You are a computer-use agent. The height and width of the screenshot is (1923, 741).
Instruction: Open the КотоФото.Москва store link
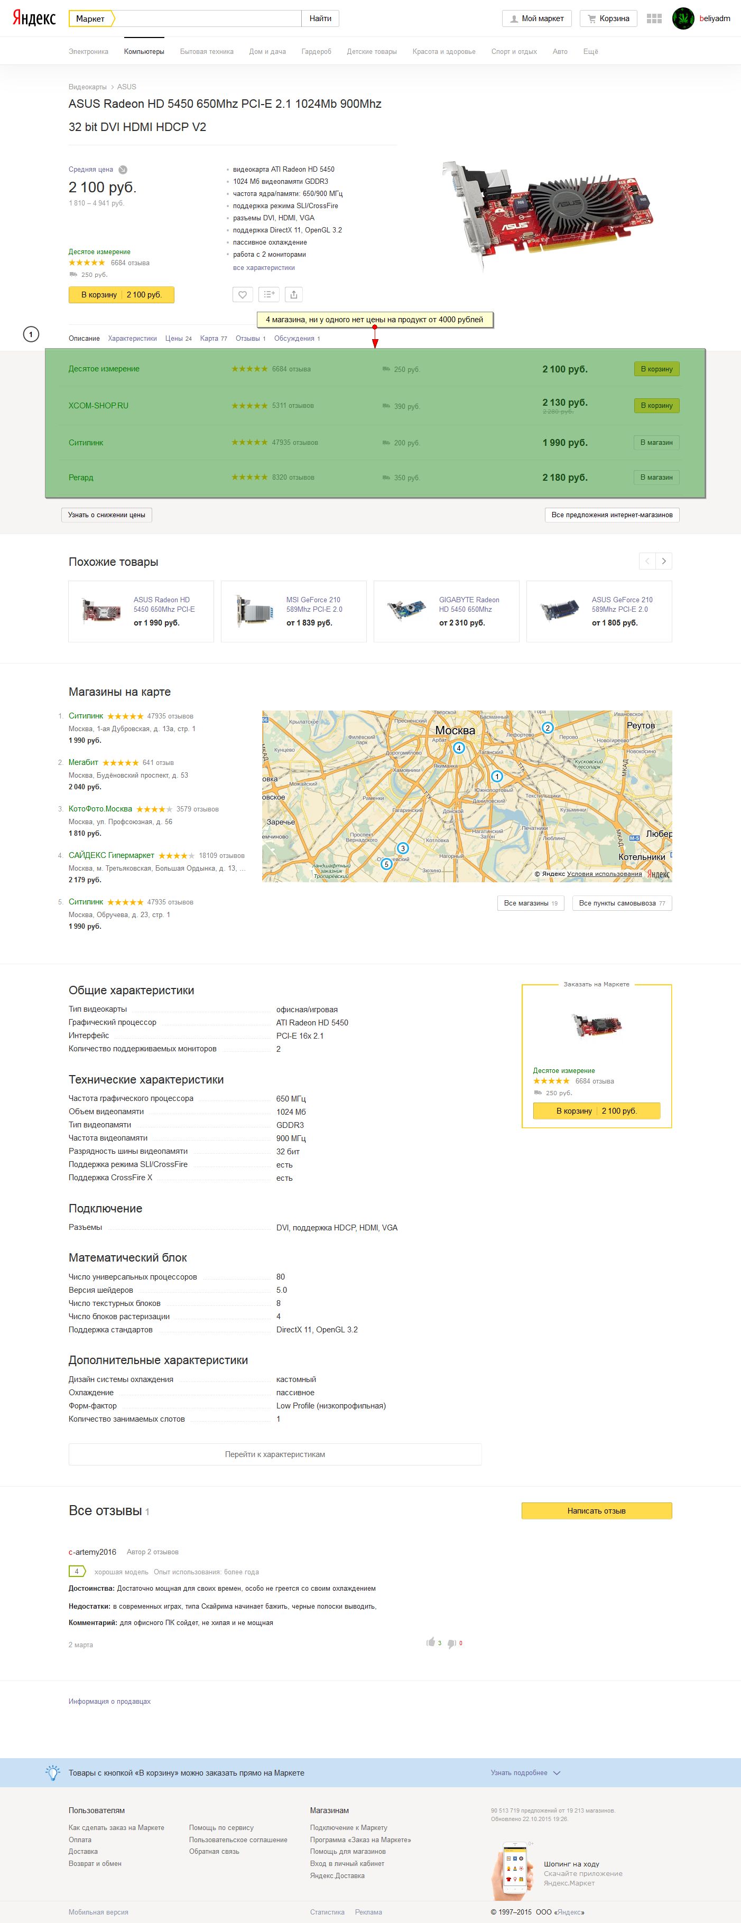100,809
